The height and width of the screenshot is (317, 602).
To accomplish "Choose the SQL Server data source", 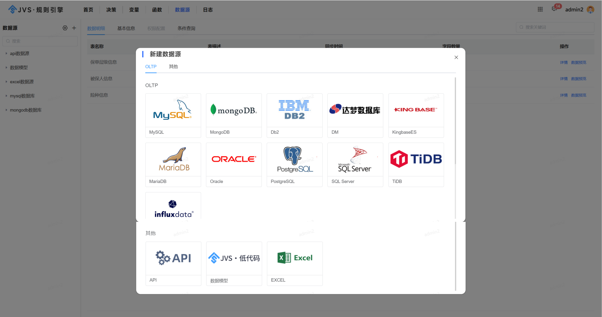I will [x=355, y=165].
